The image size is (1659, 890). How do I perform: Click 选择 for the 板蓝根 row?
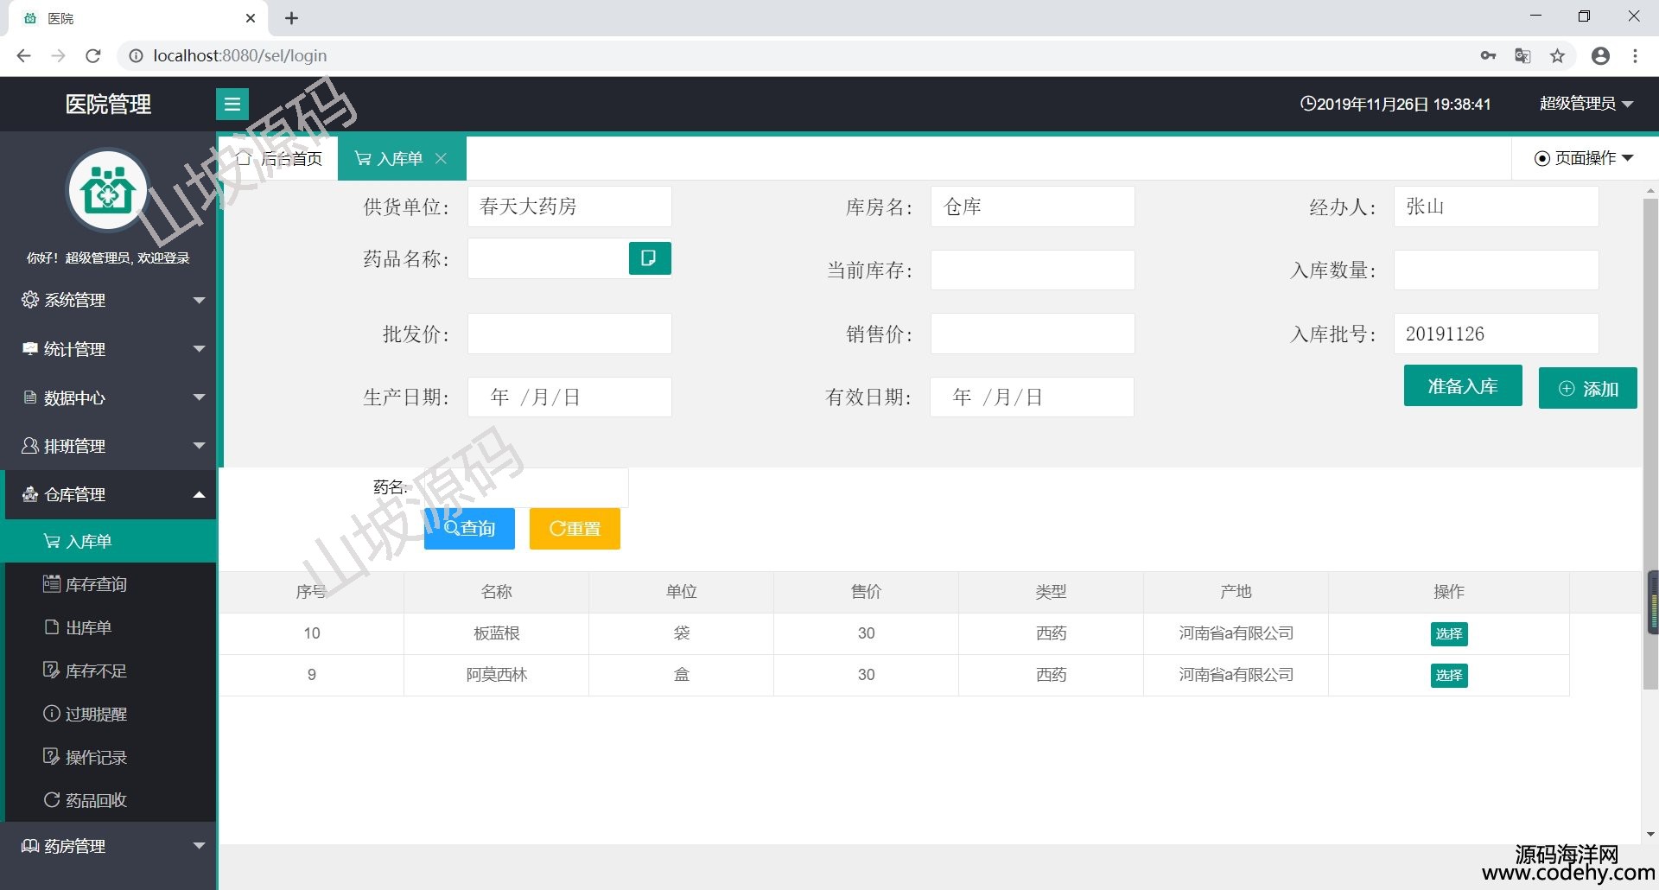[x=1449, y=634]
